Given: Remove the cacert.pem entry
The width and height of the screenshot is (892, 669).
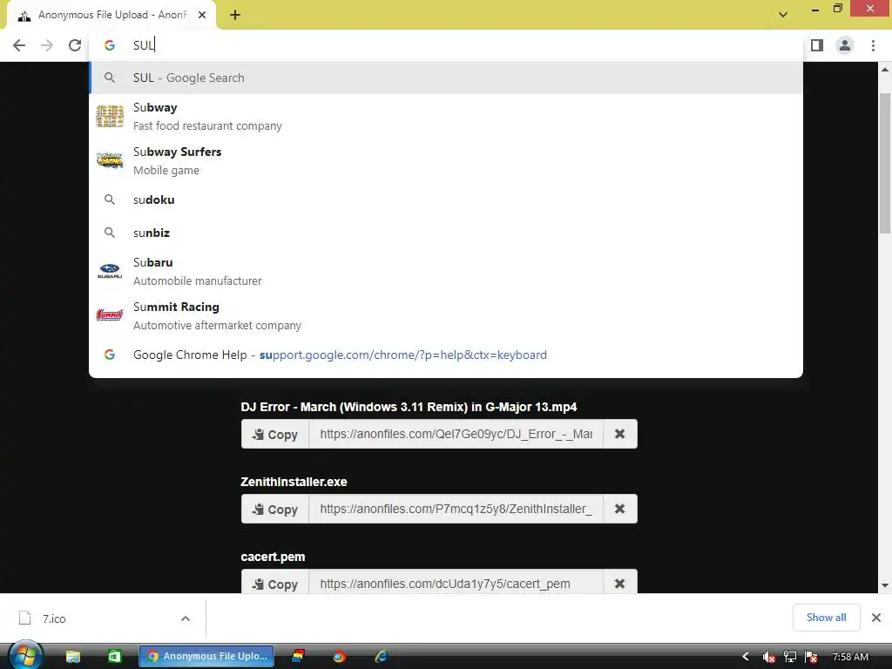Looking at the screenshot, I should [x=620, y=583].
